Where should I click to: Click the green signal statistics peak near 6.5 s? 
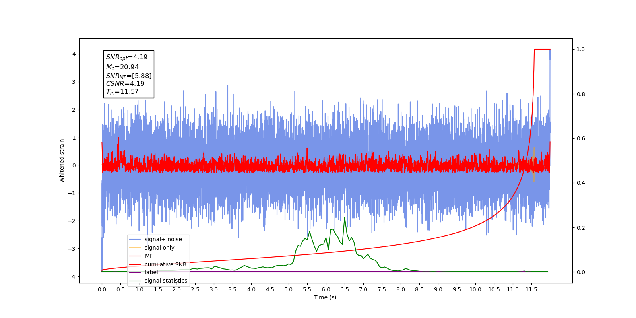[345, 218]
